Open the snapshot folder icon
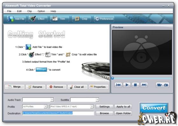 coord(160,85)
